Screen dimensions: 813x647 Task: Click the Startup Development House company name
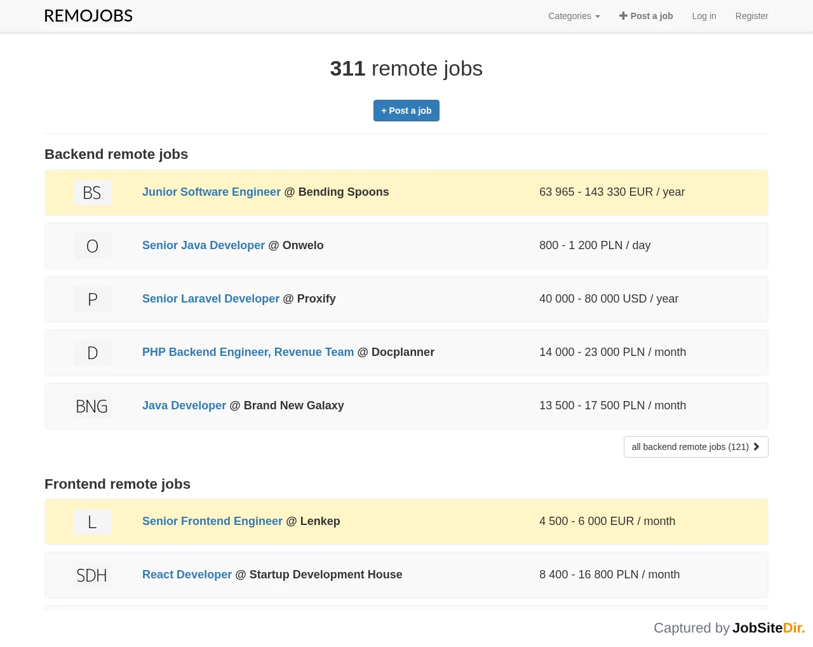pyautogui.click(x=326, y=575)
